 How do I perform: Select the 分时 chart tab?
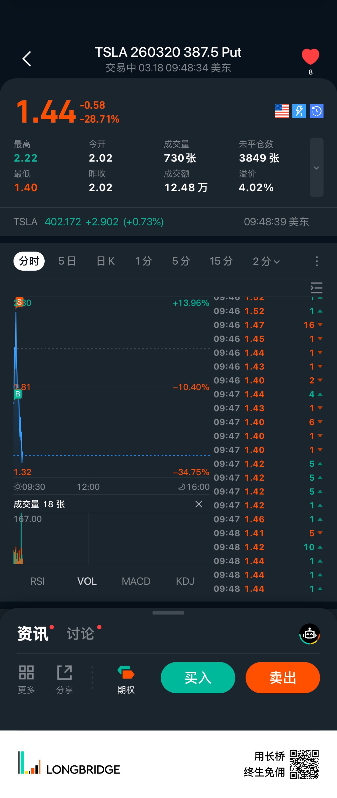click(x=29, y=261)
